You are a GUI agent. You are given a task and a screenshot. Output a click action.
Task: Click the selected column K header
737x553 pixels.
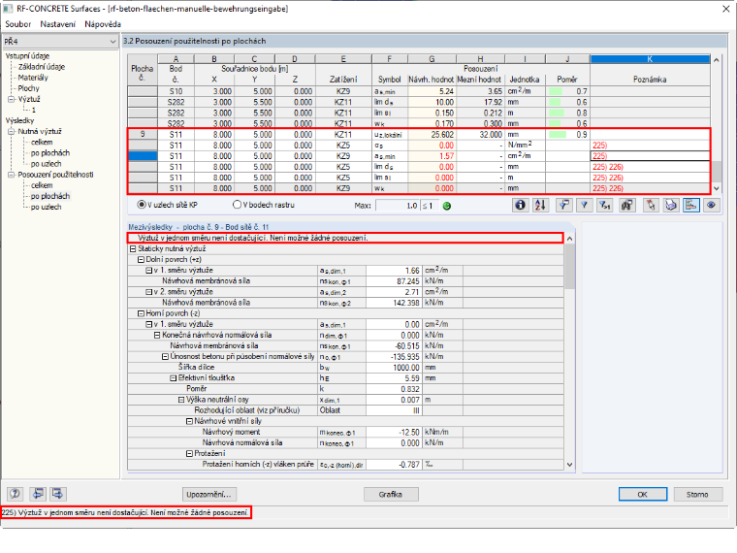pyautogui.click(x=650, y=59)
